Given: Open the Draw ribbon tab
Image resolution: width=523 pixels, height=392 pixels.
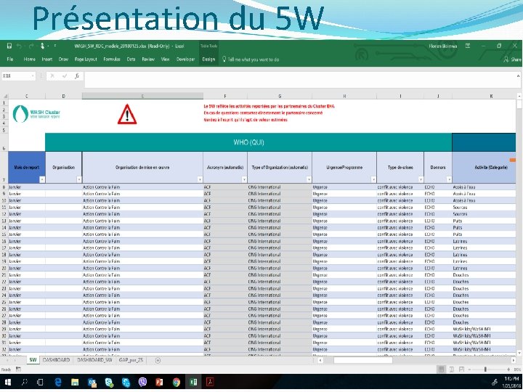Looking at the screenshot, I should pos(63,60).
